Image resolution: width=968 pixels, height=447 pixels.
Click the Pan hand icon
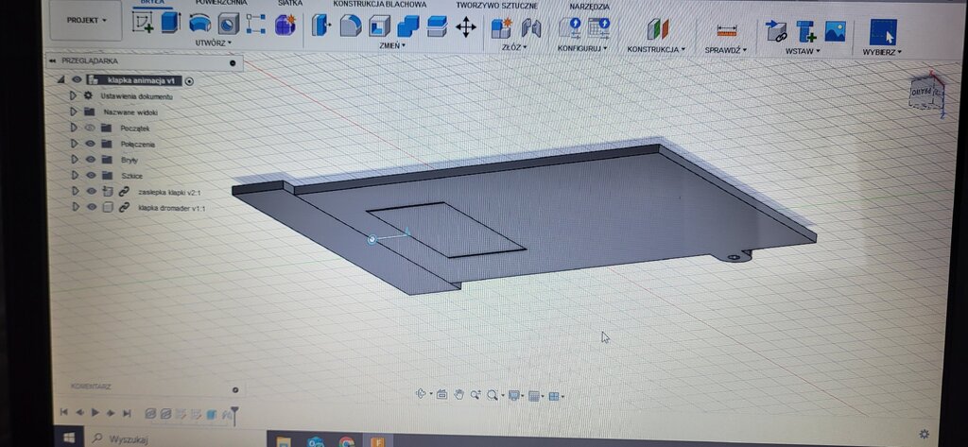point(458,395)
